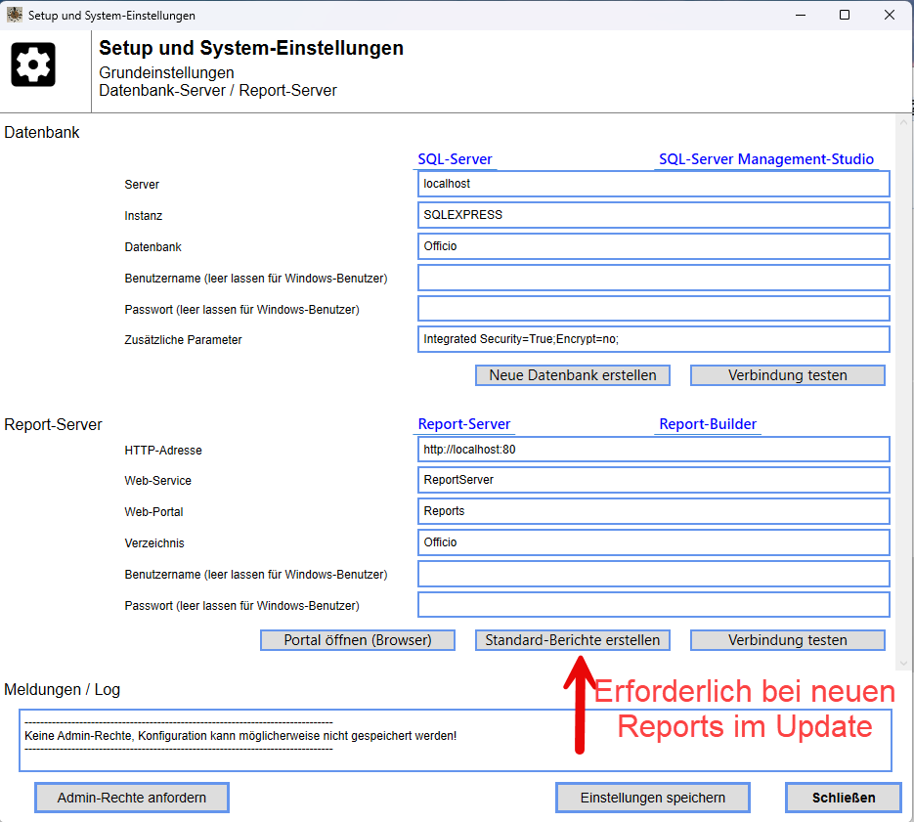Image resolution: width=914 pixels, height=822 pixels.
Task: Click the database Server input field
Action: click(653, 184)
